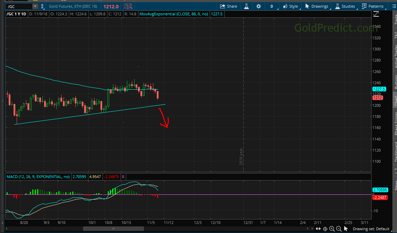Open the Style menu
The height and width of the screenshot is (233, 397).
tap(291, 6)
